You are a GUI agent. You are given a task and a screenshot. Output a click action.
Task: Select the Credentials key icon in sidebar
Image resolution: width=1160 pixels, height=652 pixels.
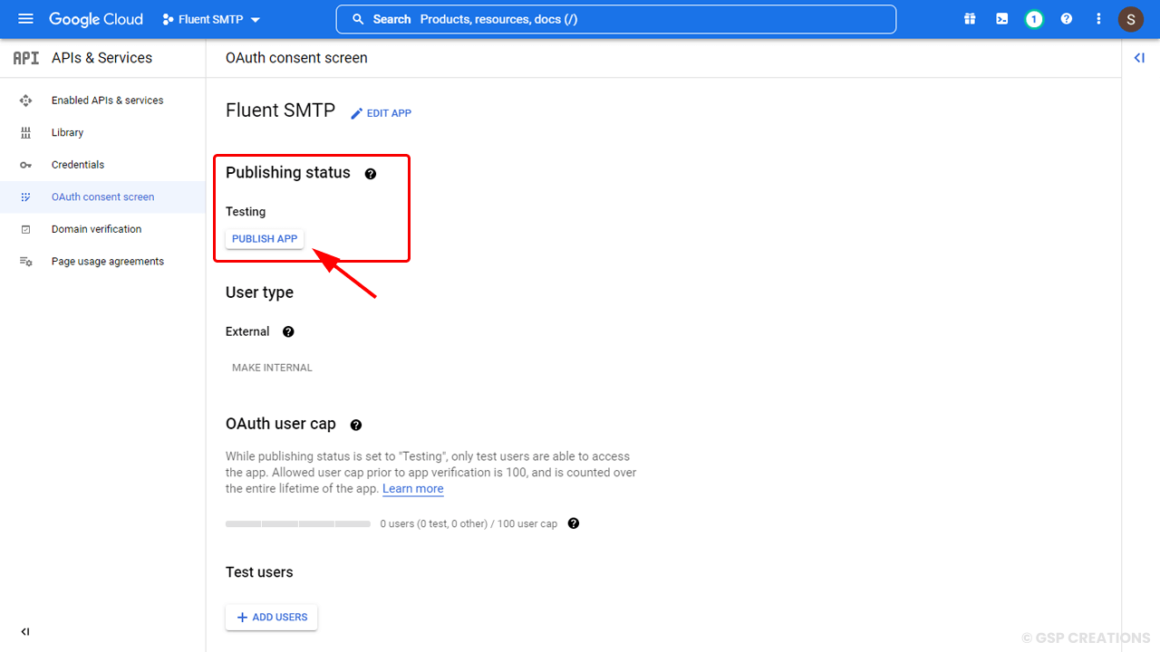click(x=25, y=164)
